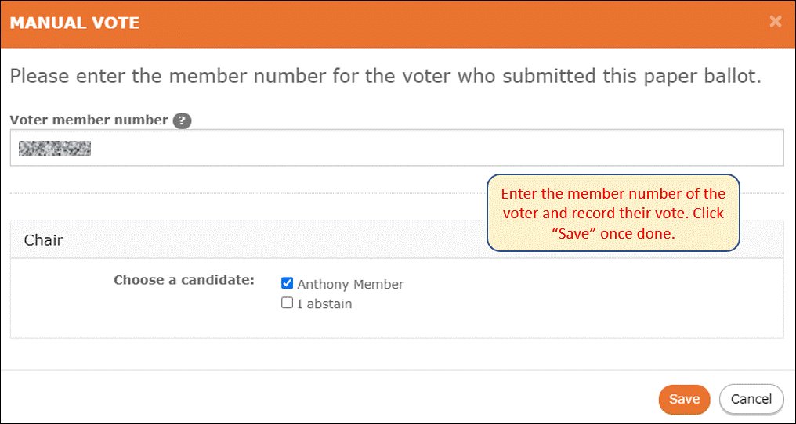Click the Voter member number label
This screenshot has width=796, height=424.
[x=89, y=120]
